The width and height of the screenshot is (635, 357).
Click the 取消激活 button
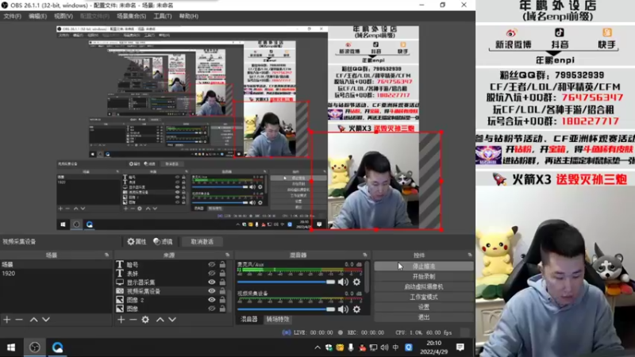[202, 242]
